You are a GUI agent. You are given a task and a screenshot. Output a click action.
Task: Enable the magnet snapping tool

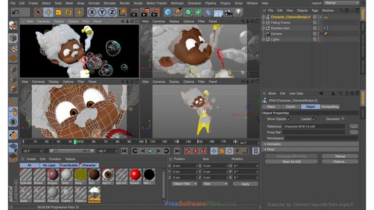(13, 135)
